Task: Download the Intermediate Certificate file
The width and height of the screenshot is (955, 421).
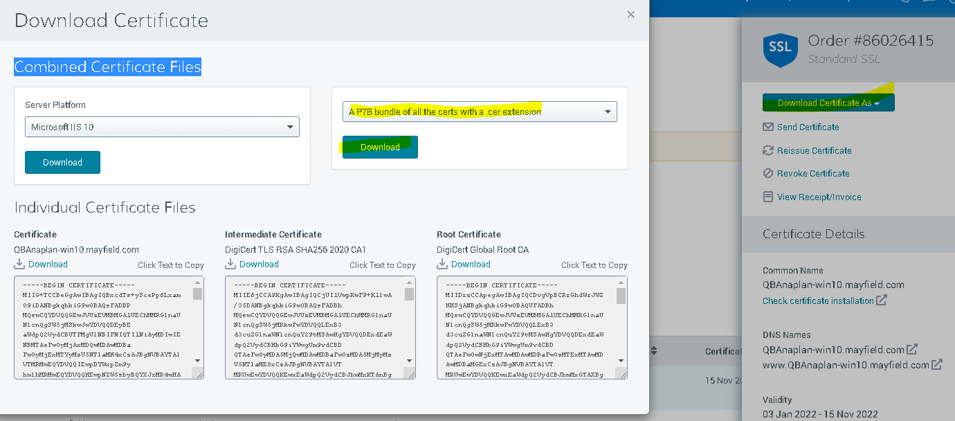Action: tap(259, 265)
